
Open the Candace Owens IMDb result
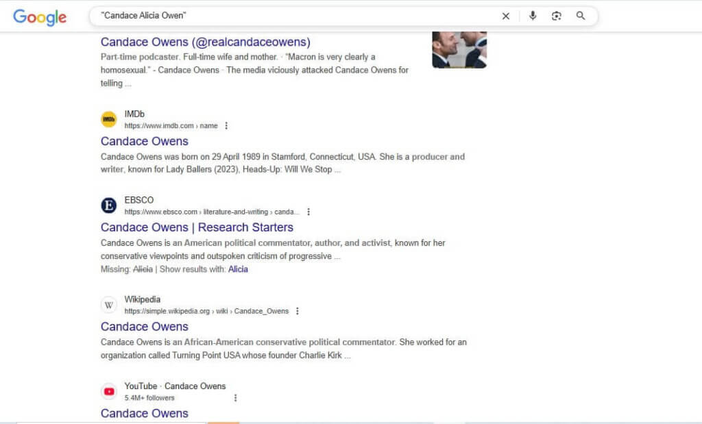click(x=144, y=141)
